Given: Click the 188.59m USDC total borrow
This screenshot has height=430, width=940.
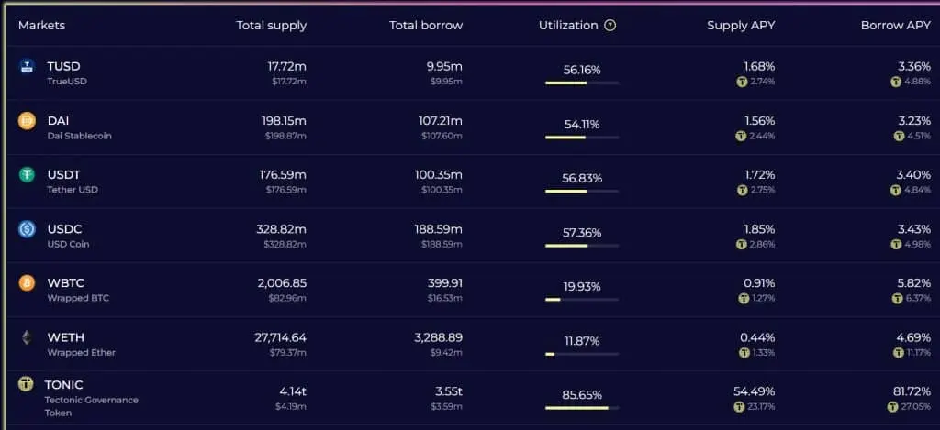Looking at the screenshot, I should click(x=438, y=229).
